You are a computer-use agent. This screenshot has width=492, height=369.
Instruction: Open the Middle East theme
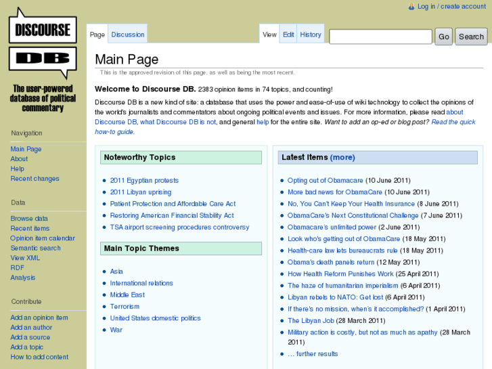pyautogui.click(x=127, y=295)
